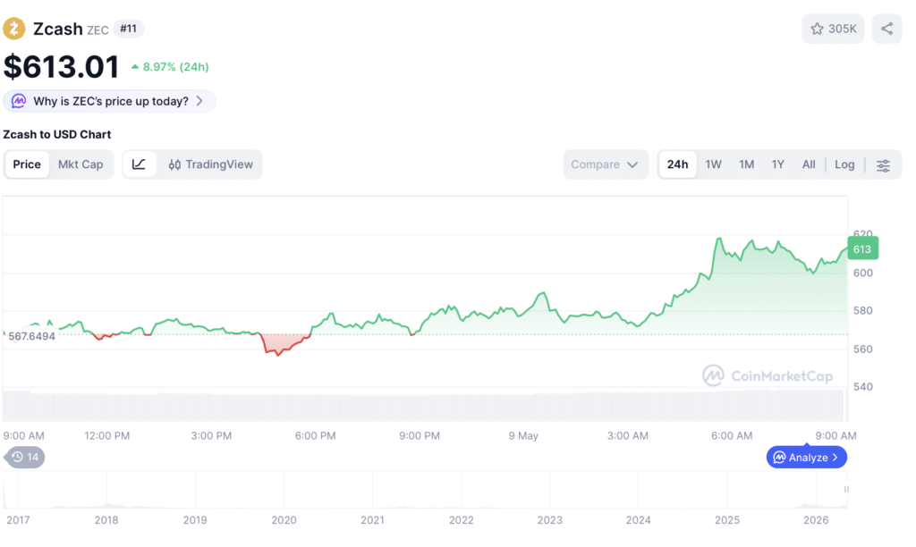Click 2020 on the mini timeline
Image resolution: width=916 pixels, height=547 pixels.
click(x=284, y=520)
